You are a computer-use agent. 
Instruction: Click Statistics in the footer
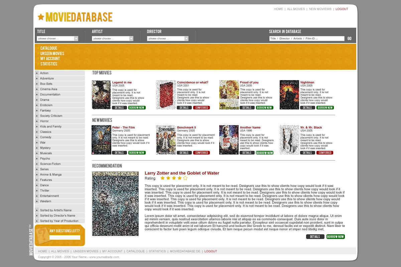click(x=157, y=251)
